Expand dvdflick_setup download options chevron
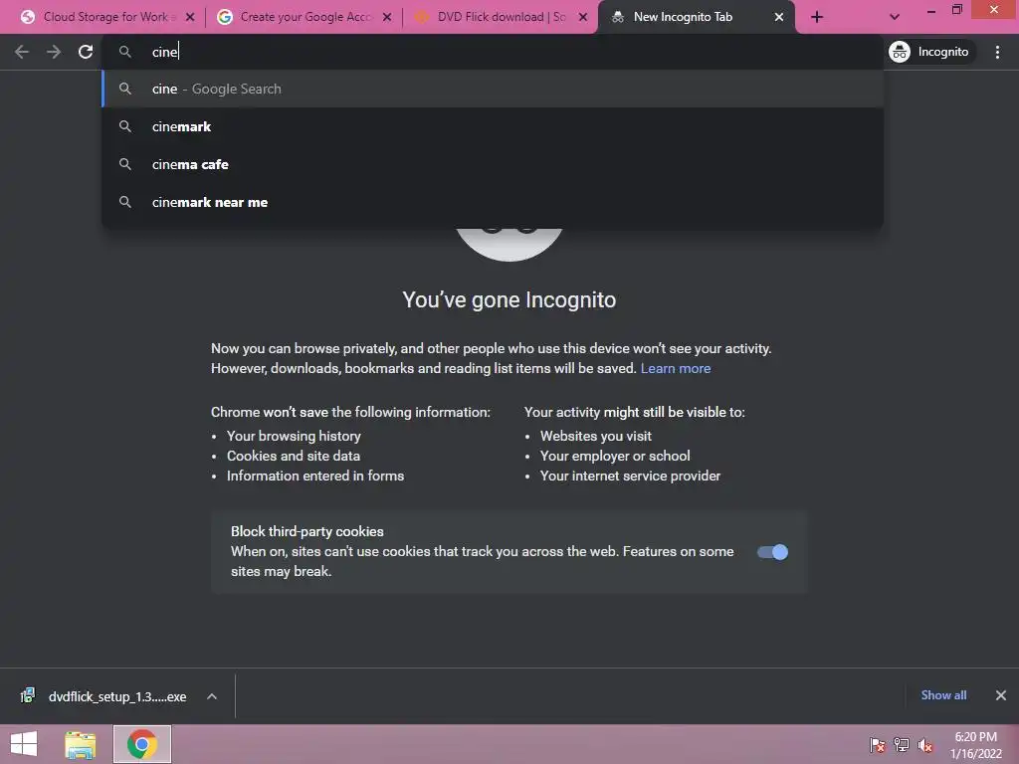This screenshot has width=1019, height=764. 212,696
